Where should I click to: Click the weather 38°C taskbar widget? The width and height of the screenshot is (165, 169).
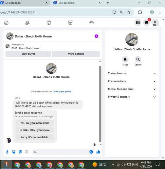(x=99, y=165)
